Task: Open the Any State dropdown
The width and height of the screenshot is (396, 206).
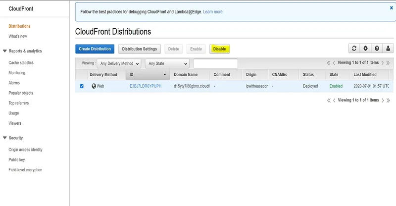Action: (167, 63)
